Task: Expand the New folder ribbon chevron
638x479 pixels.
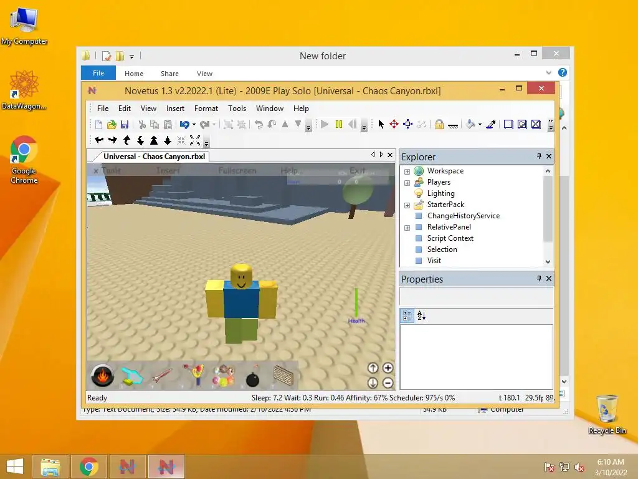Action: [x=548, y=73]
